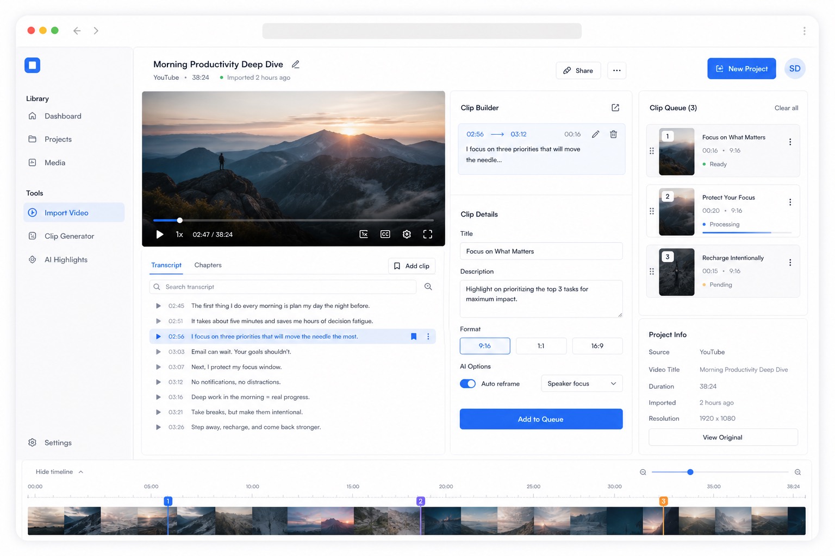Open video player settings gear
Image resolution: width=835 pixels, height=556 pixels.
[x=407, y=234]
